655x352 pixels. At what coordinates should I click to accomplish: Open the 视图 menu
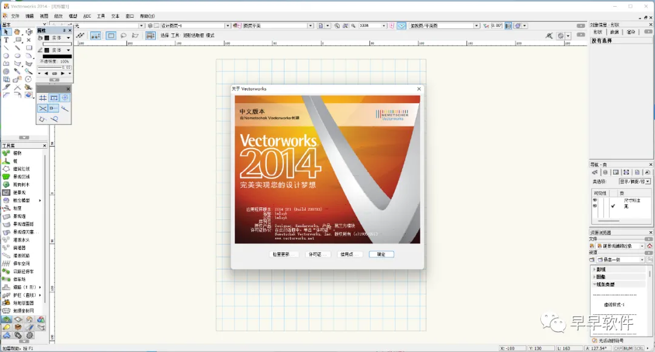(x=44, y=16)
